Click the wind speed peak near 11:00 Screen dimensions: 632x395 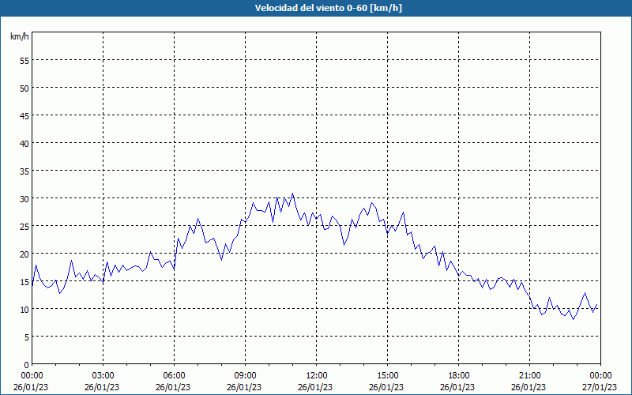292,194
